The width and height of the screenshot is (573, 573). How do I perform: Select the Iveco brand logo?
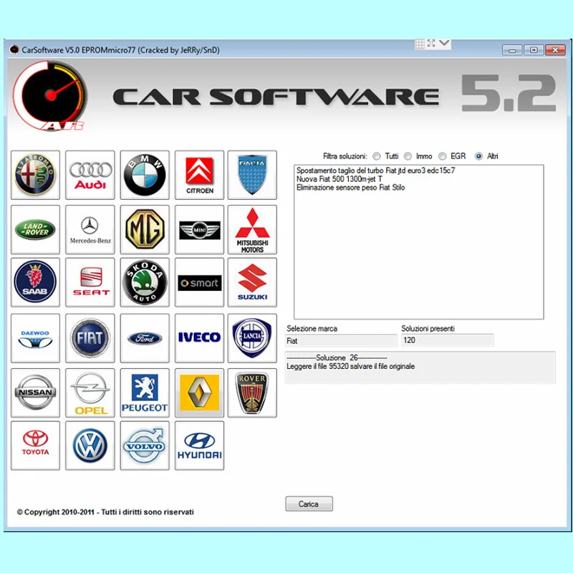tap(199, 338)
